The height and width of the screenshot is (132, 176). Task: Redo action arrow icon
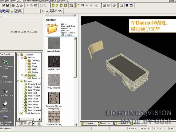pos(45,5)
